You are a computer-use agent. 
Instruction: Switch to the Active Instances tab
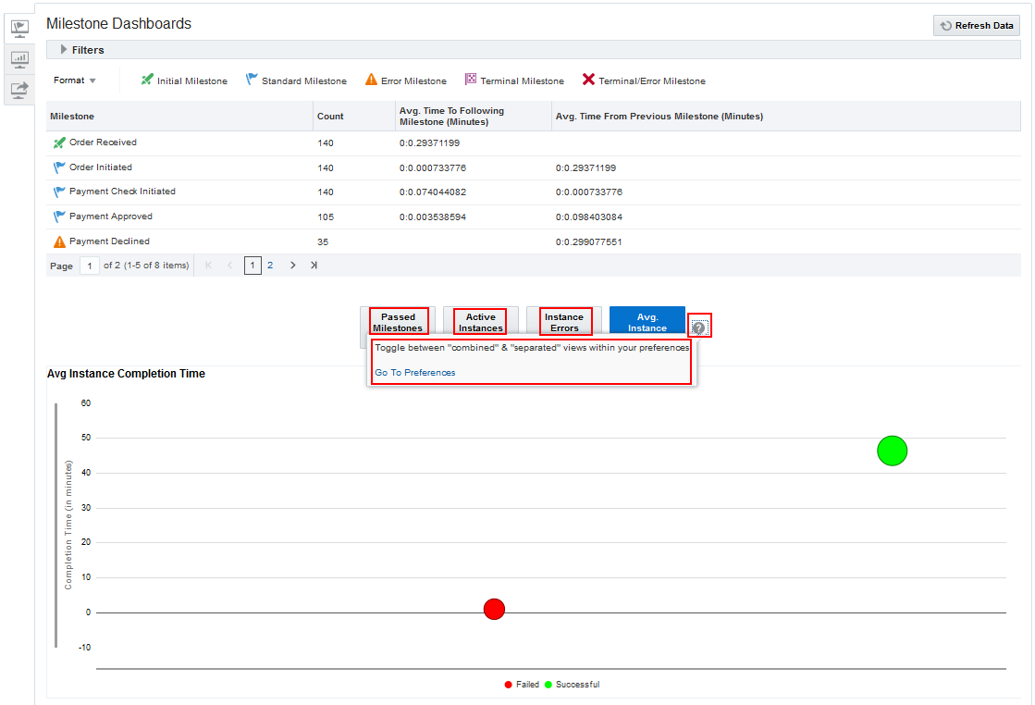[481, 322]
